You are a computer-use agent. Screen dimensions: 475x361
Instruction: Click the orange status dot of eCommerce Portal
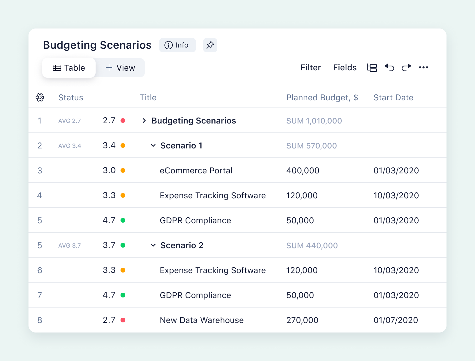click(123, 170)
